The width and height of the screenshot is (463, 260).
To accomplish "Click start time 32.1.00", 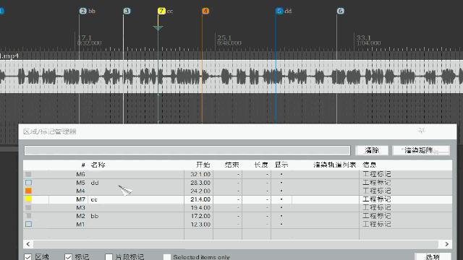I will 200,174.
